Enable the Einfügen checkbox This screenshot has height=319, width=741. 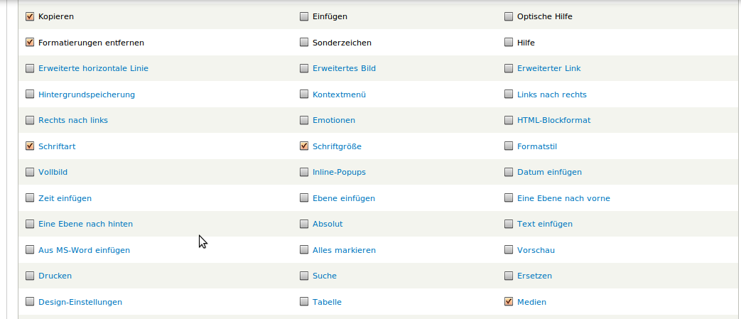coord(304,16)
